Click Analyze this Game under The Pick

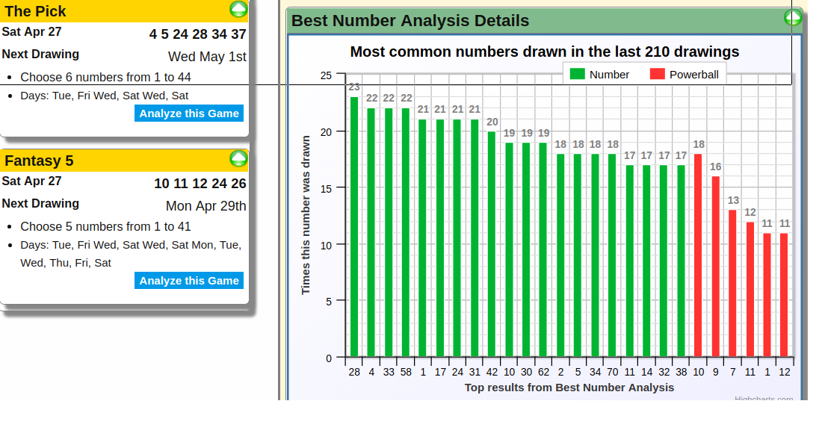click(189, 113)
